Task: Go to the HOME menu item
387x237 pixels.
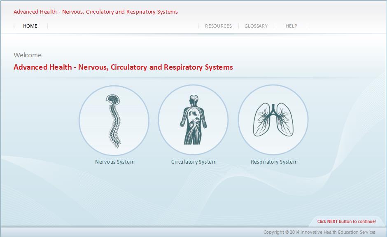Action: coord(30,26)
